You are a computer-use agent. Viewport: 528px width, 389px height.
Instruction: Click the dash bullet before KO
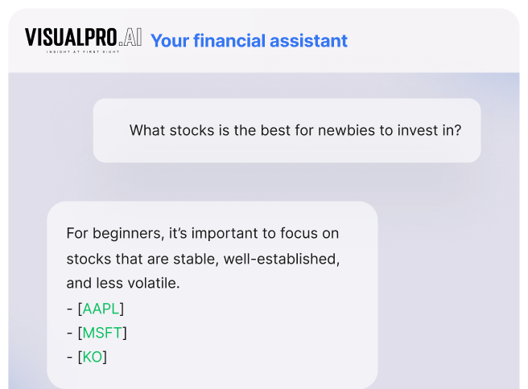(x=70, y=358)
